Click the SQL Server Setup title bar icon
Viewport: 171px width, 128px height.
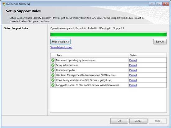[x=4, y=4]
